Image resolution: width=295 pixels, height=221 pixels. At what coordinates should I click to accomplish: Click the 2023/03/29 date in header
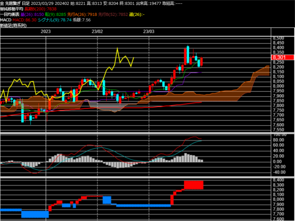pyautogui.click(x=42, y=3)
